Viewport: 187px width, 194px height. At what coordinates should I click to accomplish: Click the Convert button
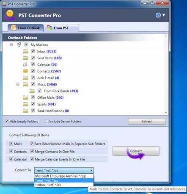point(136,151)
